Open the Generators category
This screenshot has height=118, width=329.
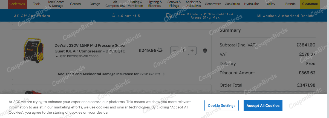point(213,4)
